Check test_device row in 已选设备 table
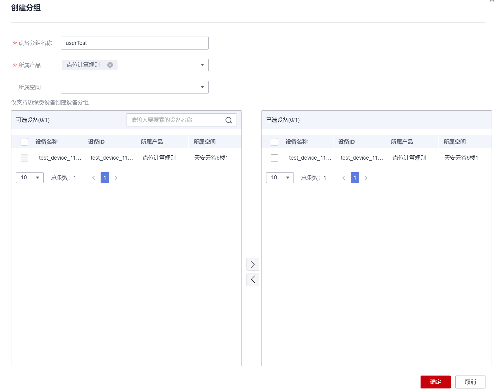Viewport: 495px width, 390px height. click(x=274, y=158)
